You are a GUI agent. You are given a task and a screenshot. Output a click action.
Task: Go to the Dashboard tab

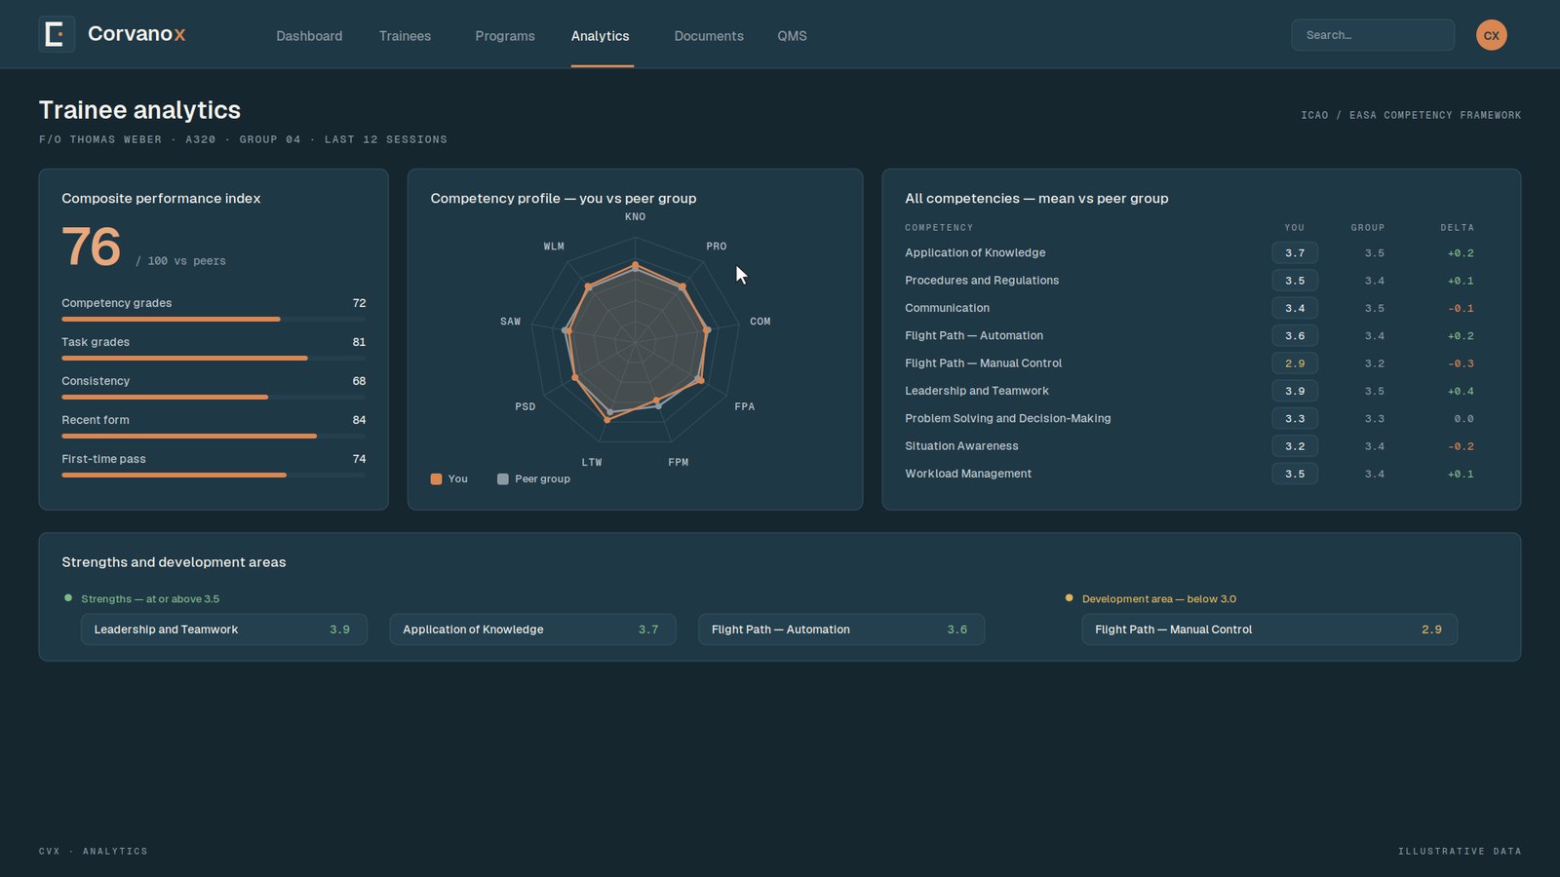[309, 36]
